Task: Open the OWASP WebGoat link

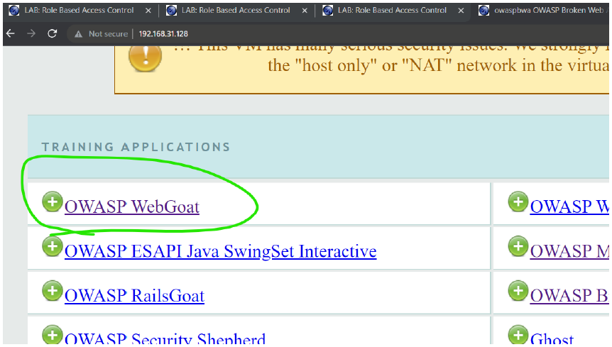Action: (x=132, y=206)
